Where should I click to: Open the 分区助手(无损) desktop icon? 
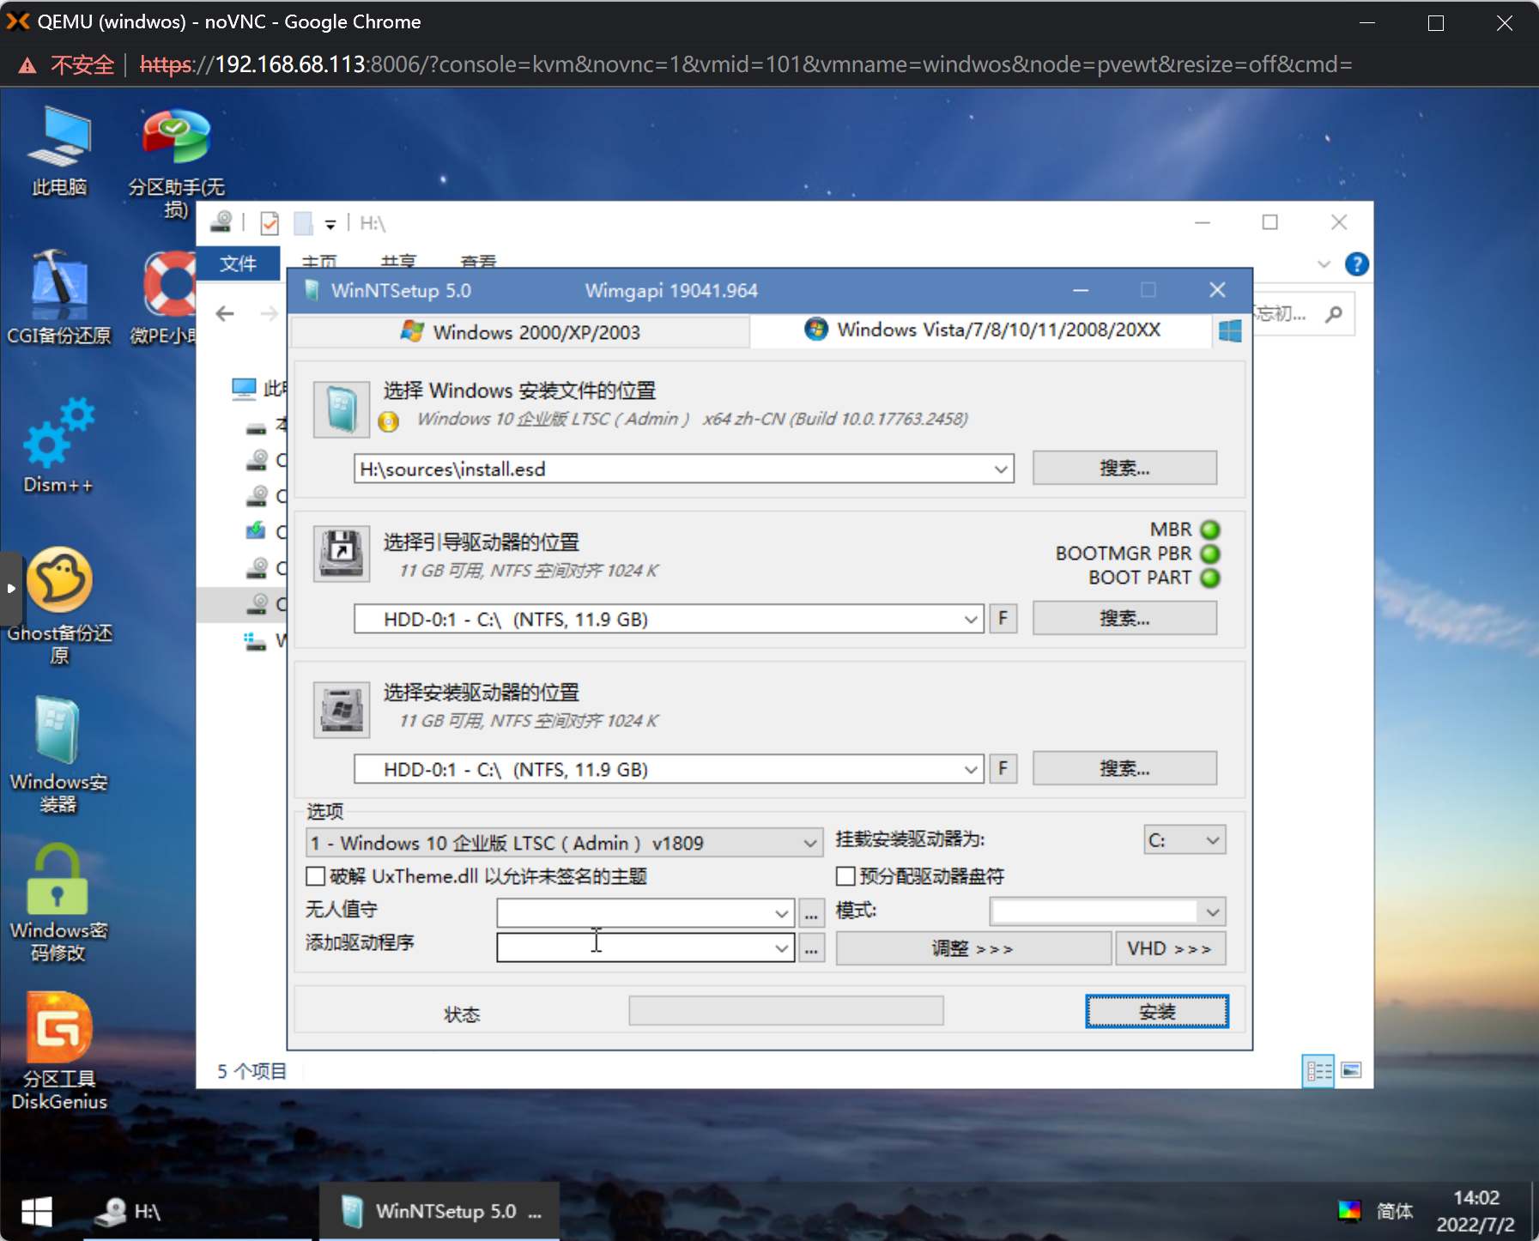[176, 163]
